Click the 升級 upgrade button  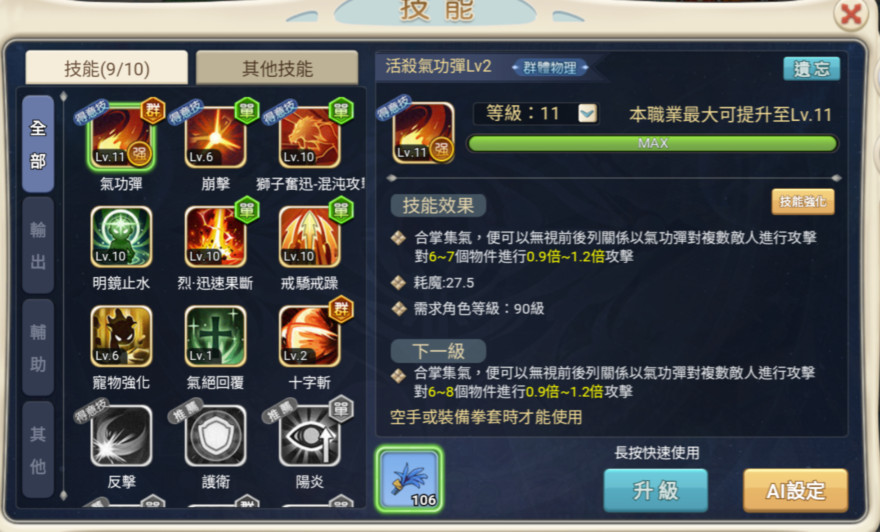[x=656, y=490]
